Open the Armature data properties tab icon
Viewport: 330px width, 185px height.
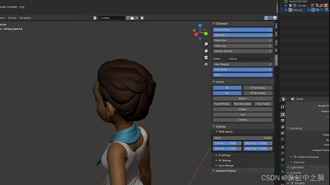(x=283, y=166)
